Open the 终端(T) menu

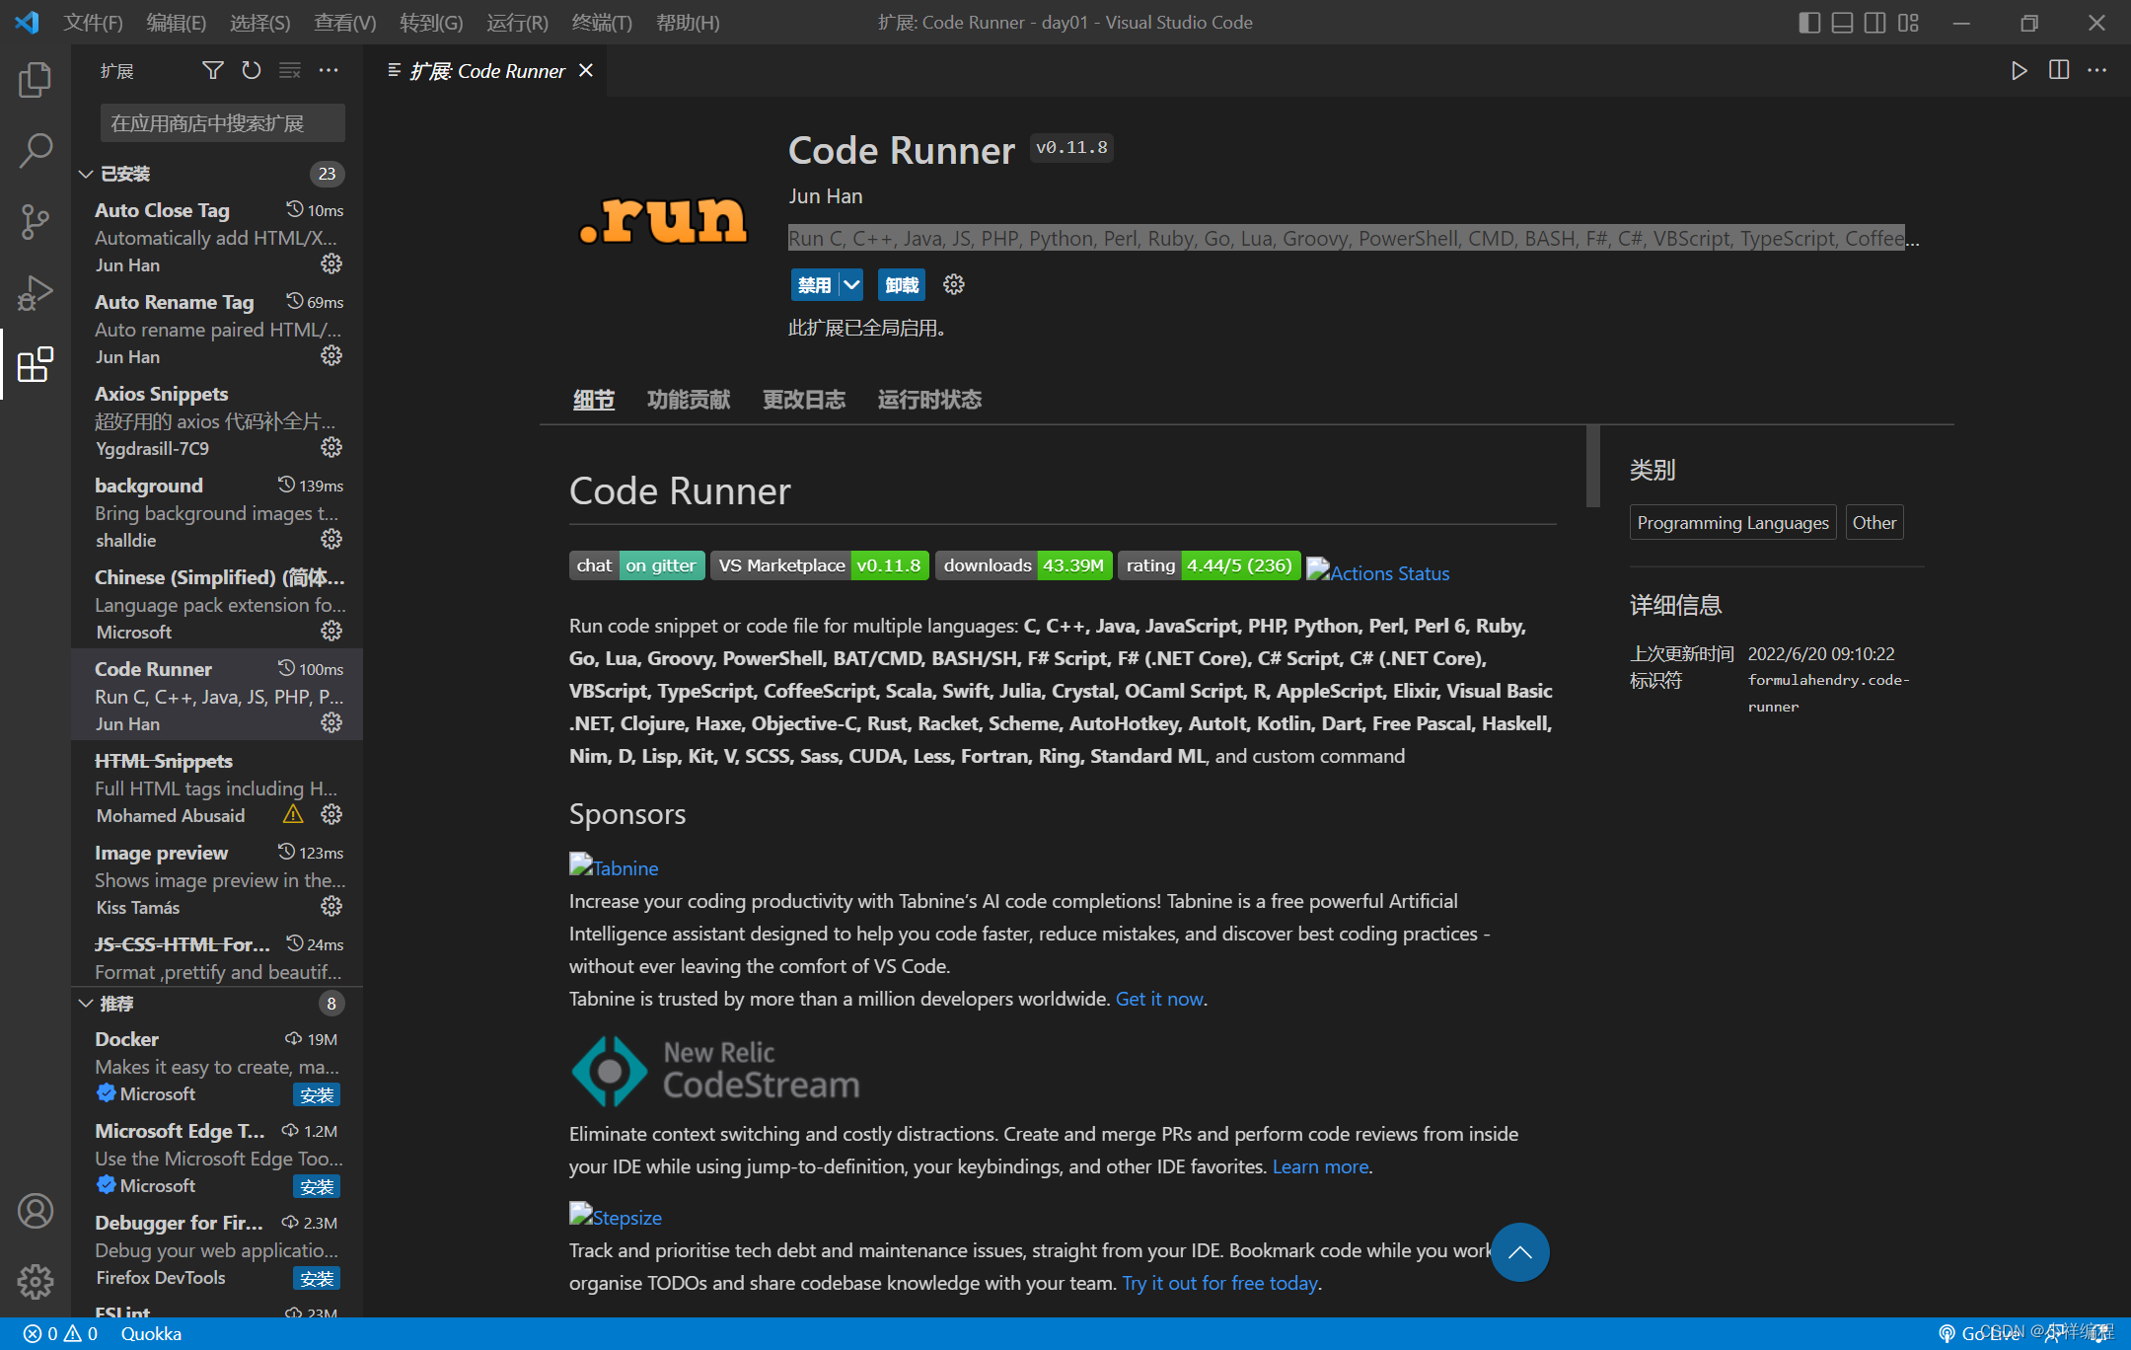(602, 22)
